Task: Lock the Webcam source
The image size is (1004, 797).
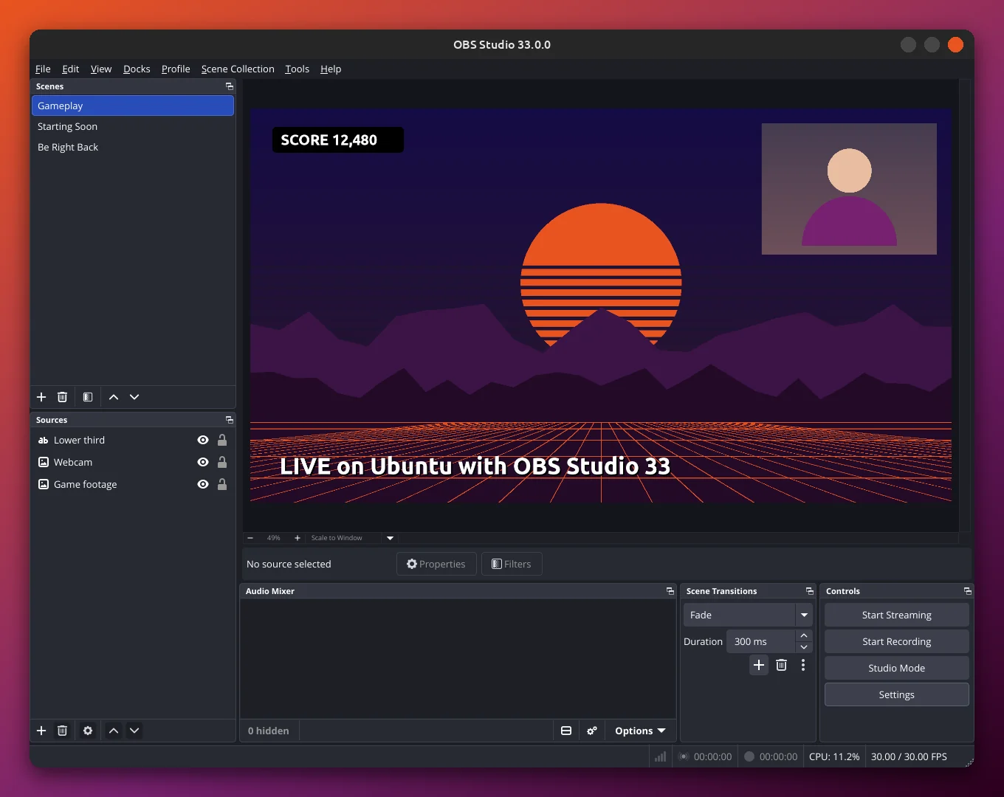Action: click(222, 462)
